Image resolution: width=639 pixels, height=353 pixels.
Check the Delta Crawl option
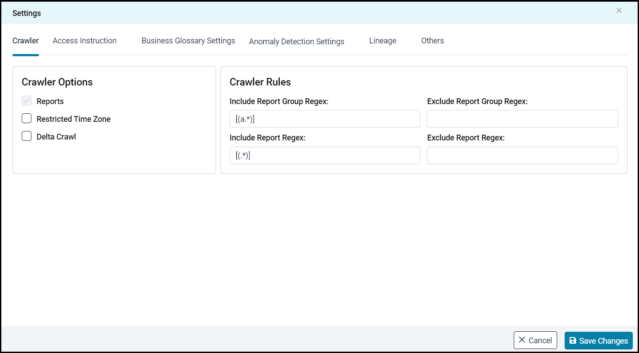tap(27, 136)
